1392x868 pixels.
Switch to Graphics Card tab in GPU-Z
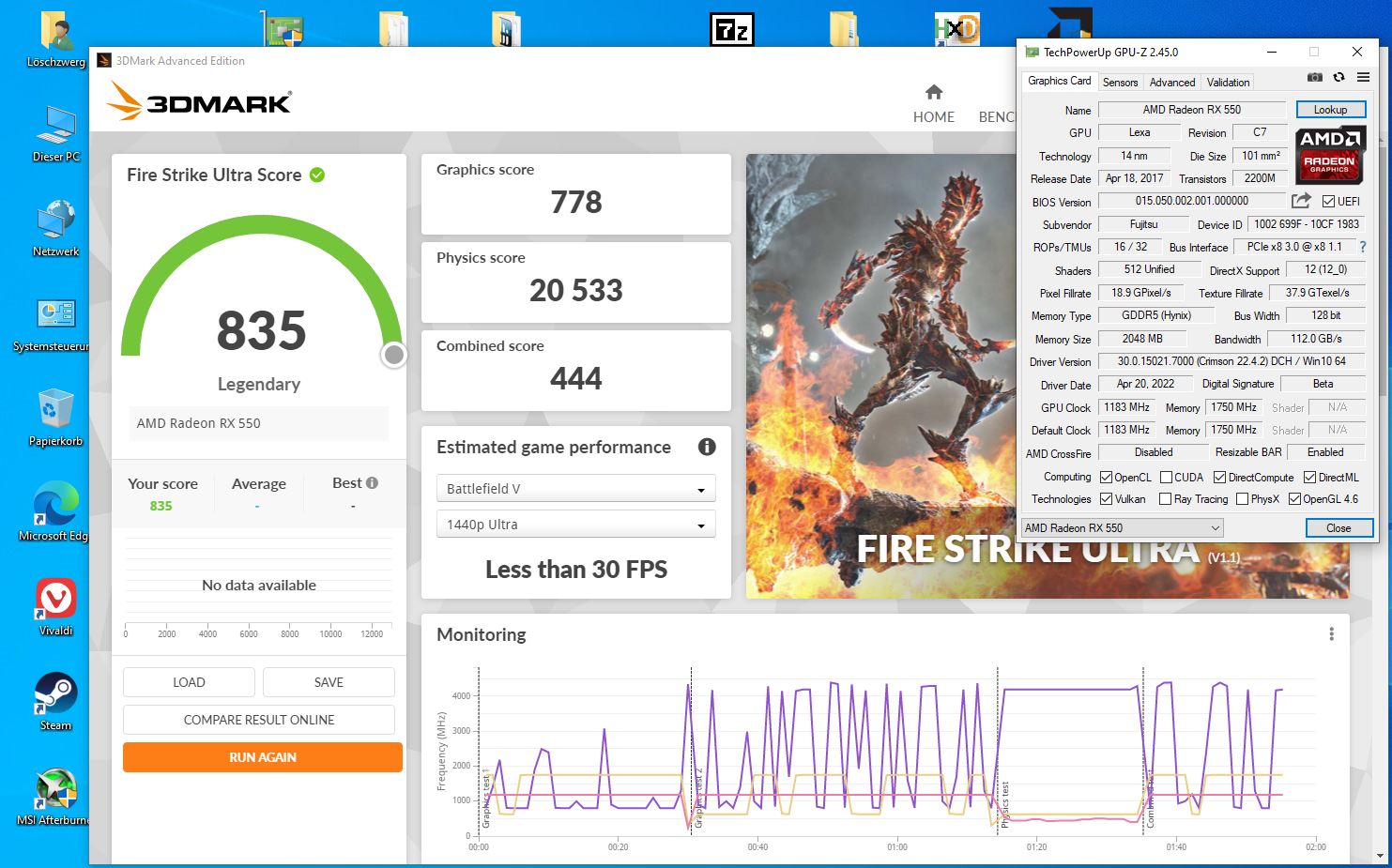[x=1059, y=81]
